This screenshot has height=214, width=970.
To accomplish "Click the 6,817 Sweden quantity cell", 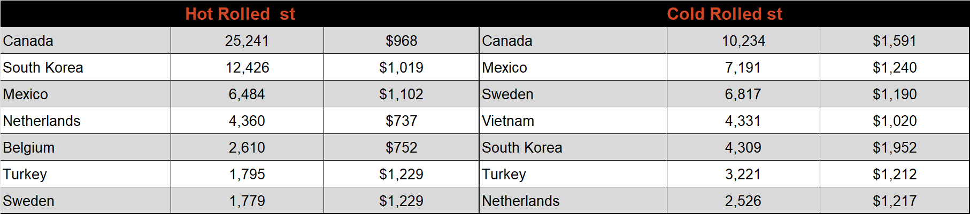I will coord(743,94).
